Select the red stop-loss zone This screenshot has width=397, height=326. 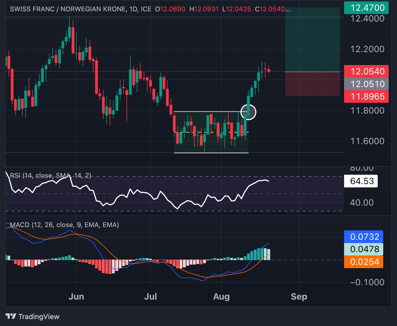pyautogui.click(x=312, y=84)
